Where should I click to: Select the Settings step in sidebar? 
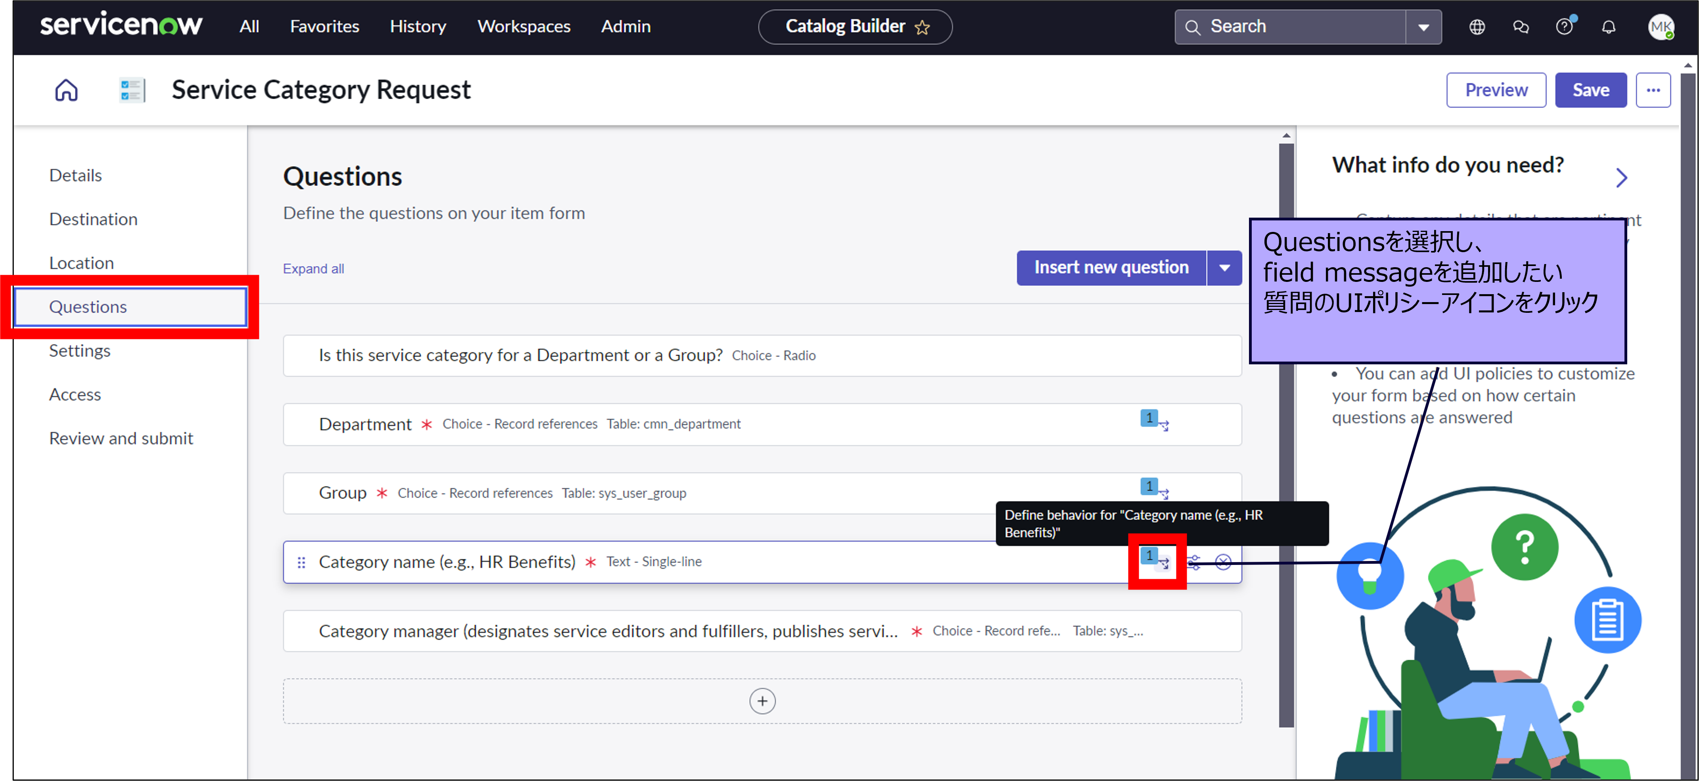point(80,350)
